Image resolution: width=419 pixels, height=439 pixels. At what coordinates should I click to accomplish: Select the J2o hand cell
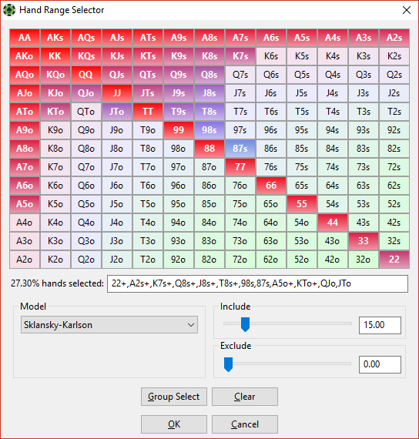117,260
